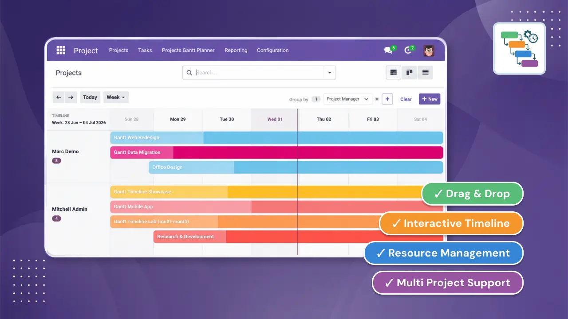This screenshot has width=568, height=319.
Task: Click the Group by count badge 1
Action: pyautogui.click(x=316, y=99)
